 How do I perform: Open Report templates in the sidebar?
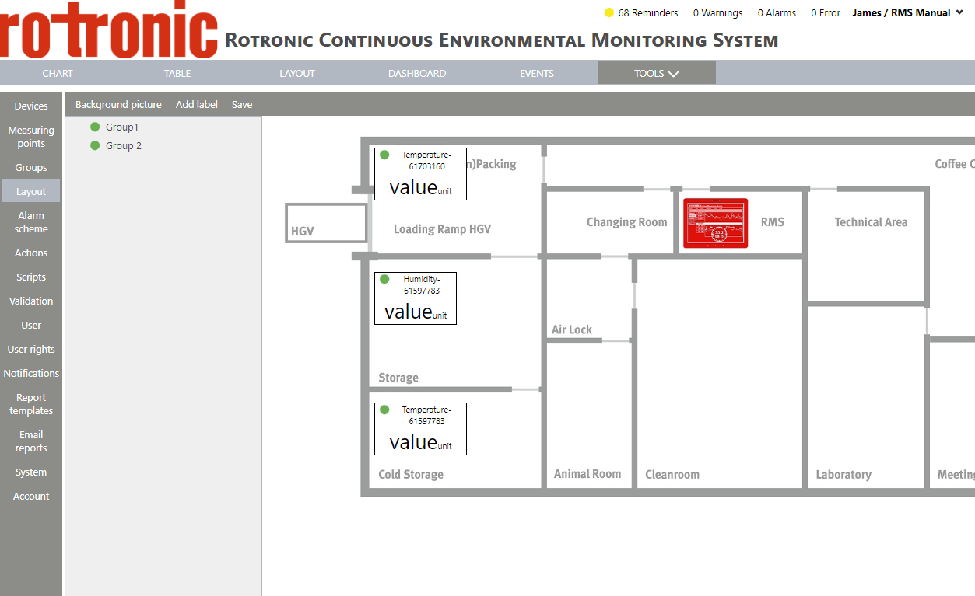pos(31,404)
